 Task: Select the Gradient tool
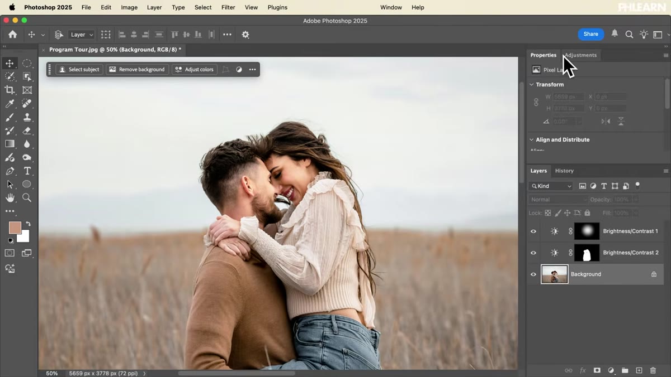pos(10,144)
